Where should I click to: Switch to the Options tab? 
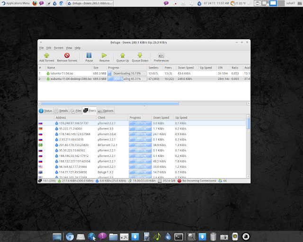(106, 111)
